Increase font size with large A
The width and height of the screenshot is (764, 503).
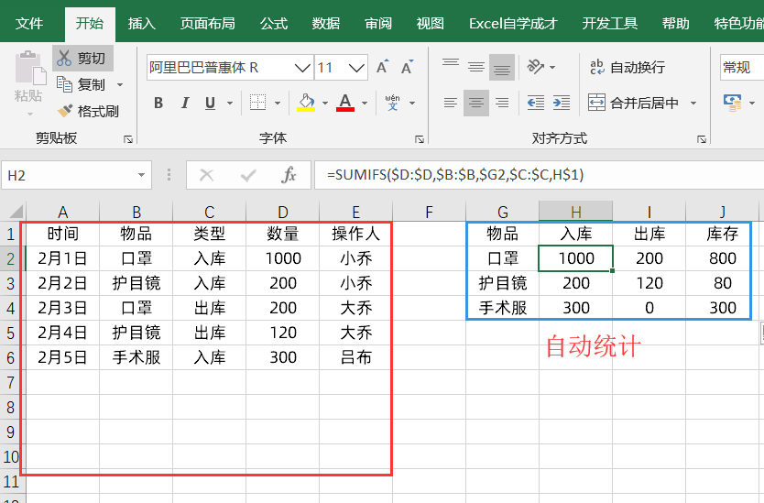pos(383,67)
